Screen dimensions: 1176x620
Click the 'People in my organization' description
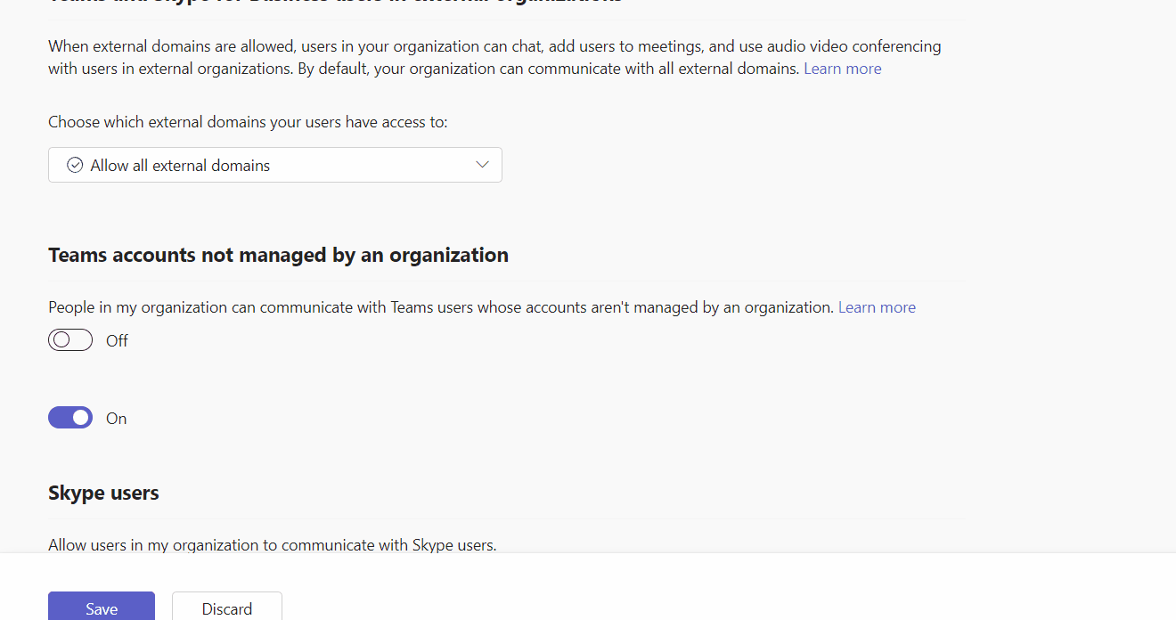tap(441, 307)
